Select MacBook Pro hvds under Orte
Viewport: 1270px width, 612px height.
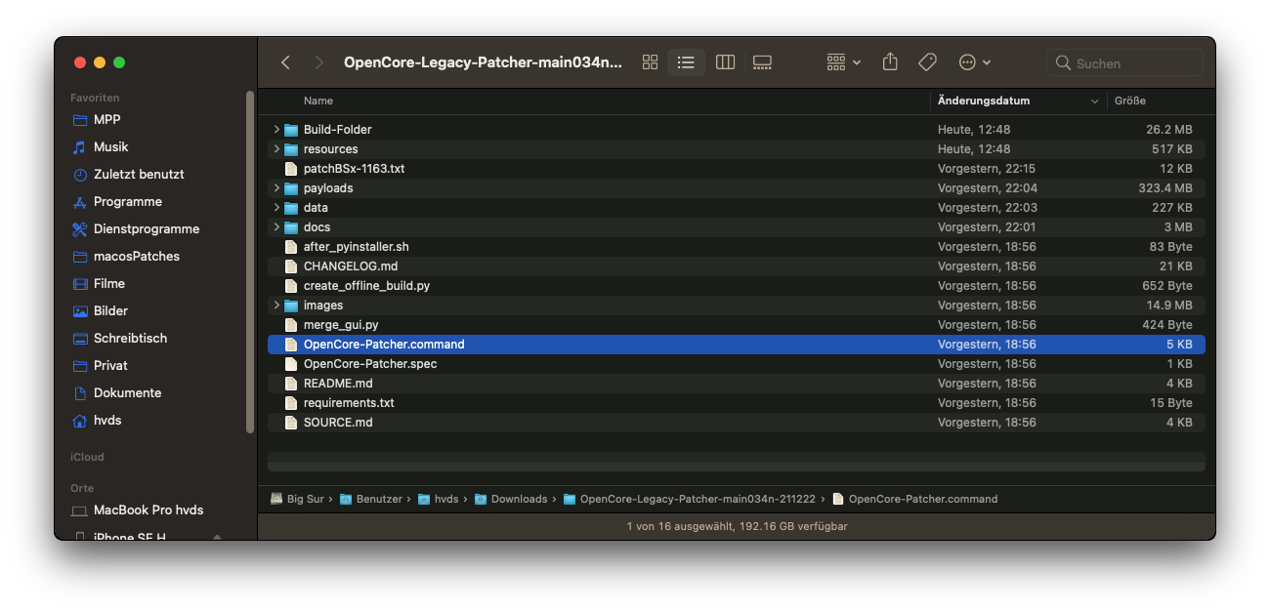click(x=148, y=510)
